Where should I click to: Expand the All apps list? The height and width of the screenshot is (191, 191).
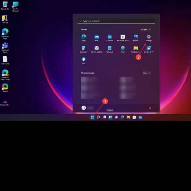145,30
